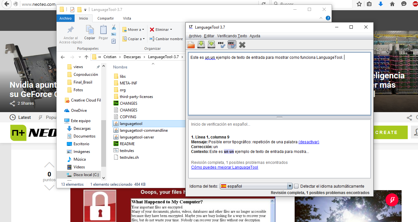This screenshot has width=418, height=222.
Task: Click the Cambiar nombre button
Action: (x=166, y=39)
